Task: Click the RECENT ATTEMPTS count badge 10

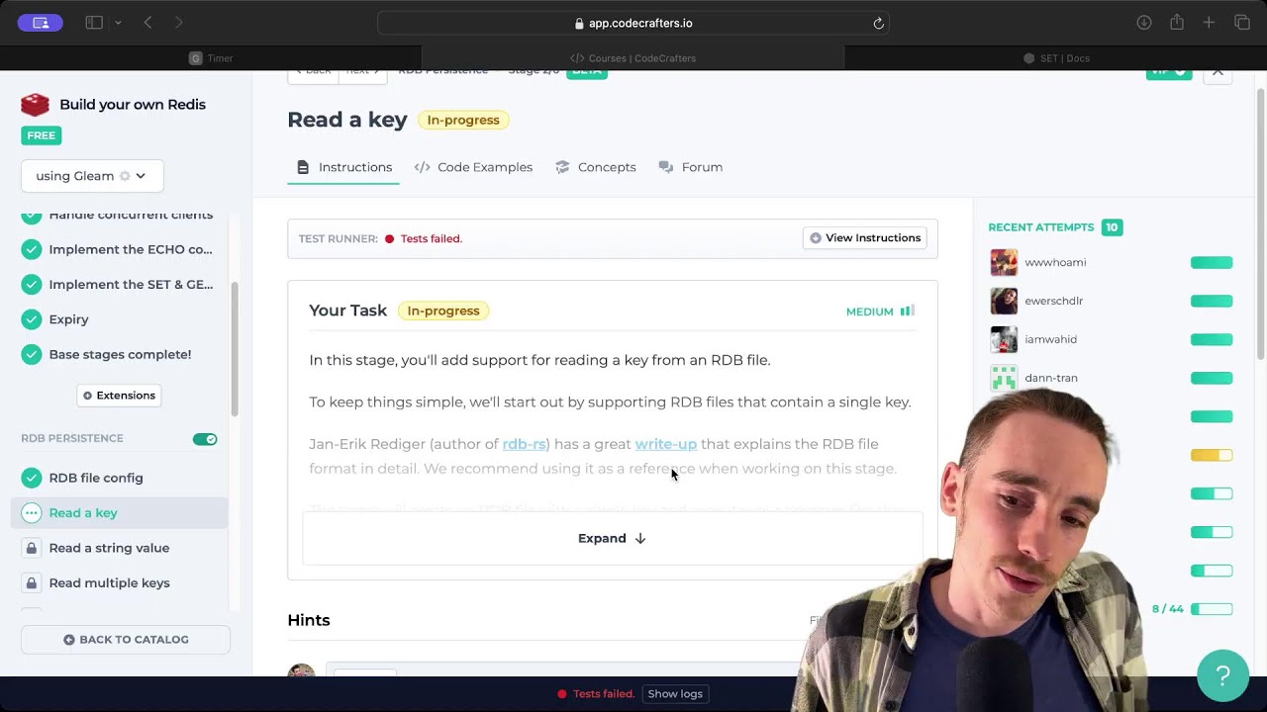Action: coord(1112,227)
